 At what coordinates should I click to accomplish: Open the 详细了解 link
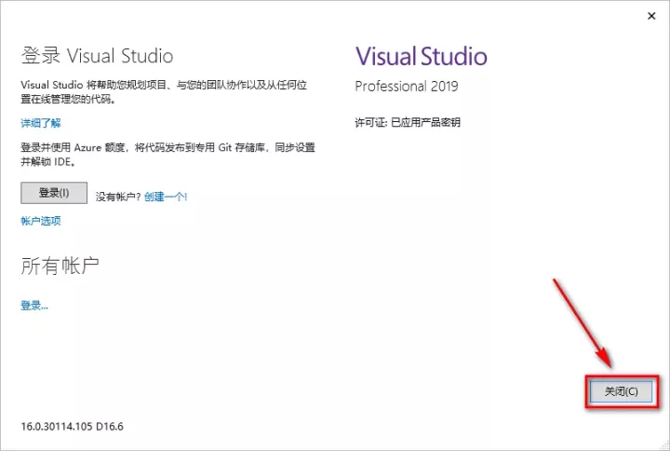(x=41, y=123)
